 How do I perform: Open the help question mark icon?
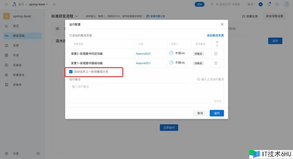click(277, 4)
